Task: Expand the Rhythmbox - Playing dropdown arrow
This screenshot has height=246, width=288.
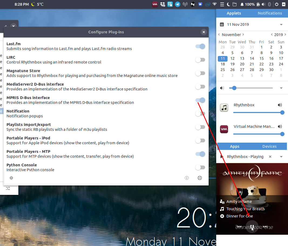Action: (281, 157)
